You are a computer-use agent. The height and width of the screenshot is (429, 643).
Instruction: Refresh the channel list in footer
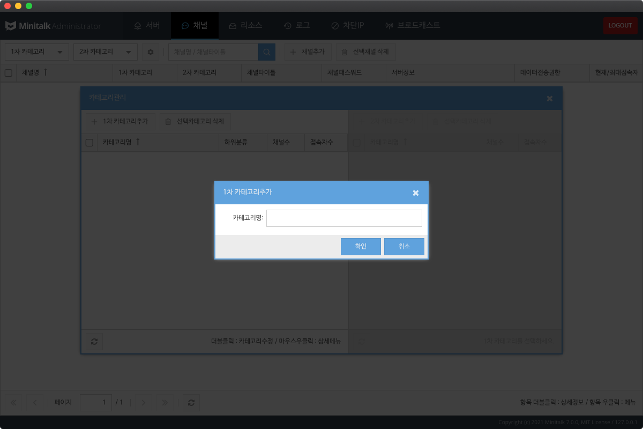tap(191, 403)
